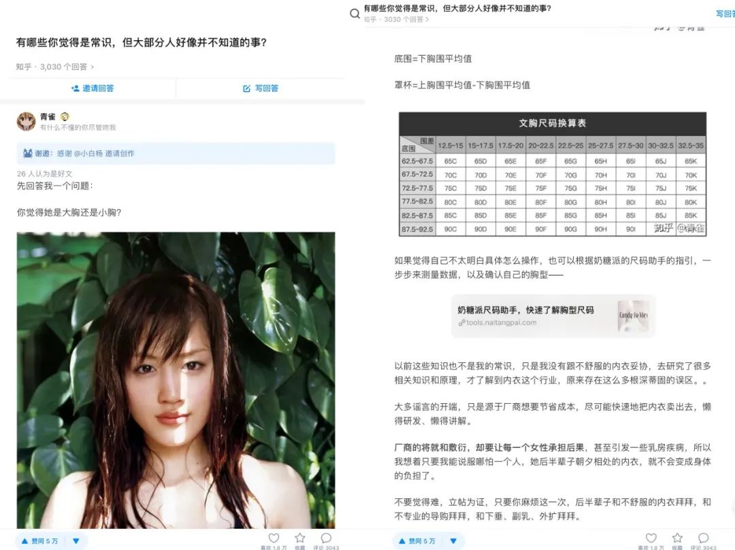Click 写回答 link at the top right corner
735x550 pixels.
click(x=724, y=14)
